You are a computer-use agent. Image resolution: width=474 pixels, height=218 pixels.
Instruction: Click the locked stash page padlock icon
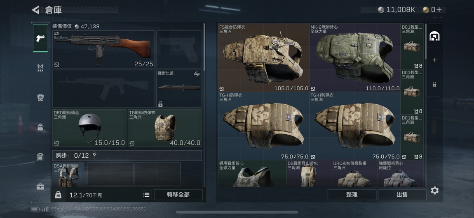point(434,85)
